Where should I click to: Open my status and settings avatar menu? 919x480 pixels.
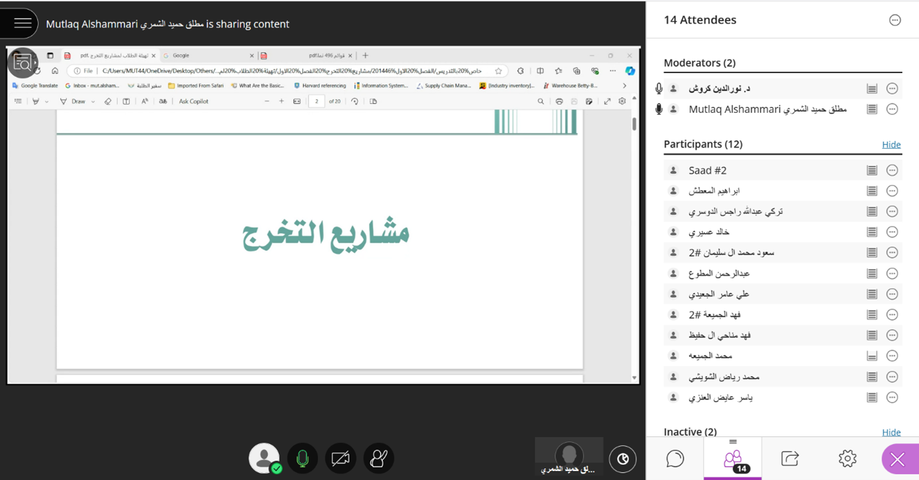click(264, 459)
